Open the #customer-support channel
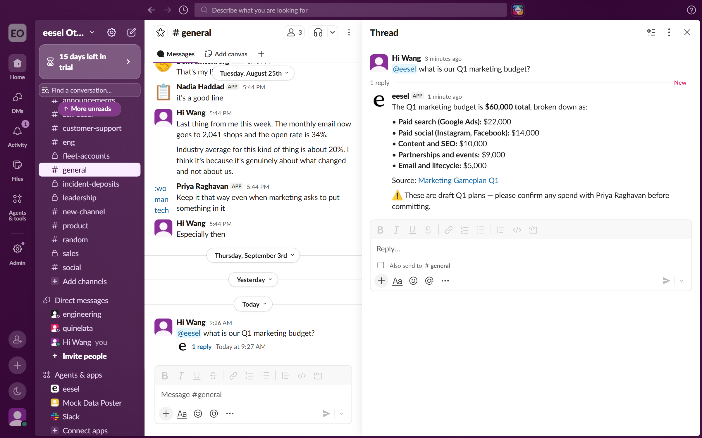Screen dimensions: 702x438 [90, 128]
